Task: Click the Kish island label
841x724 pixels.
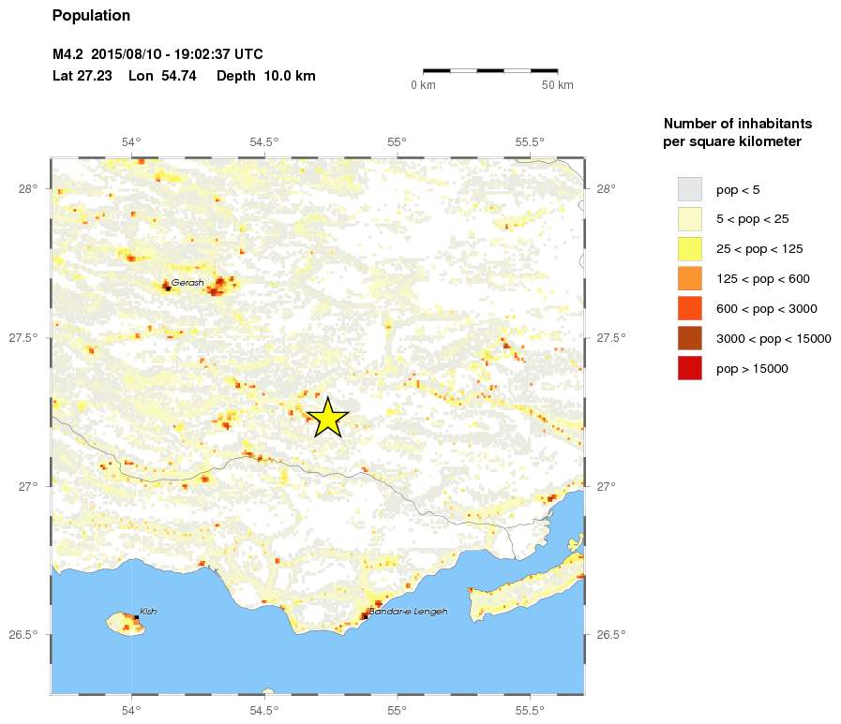Action: tap(148, 612)
